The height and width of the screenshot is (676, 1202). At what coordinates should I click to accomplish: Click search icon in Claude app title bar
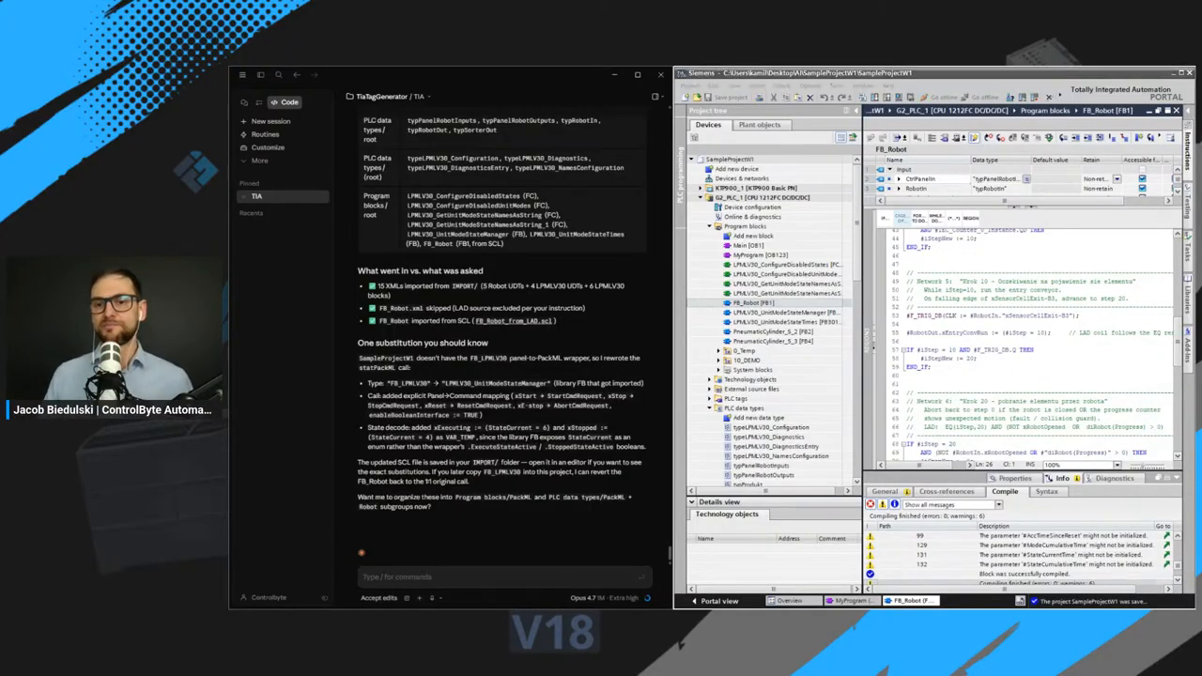coord(279,75)
